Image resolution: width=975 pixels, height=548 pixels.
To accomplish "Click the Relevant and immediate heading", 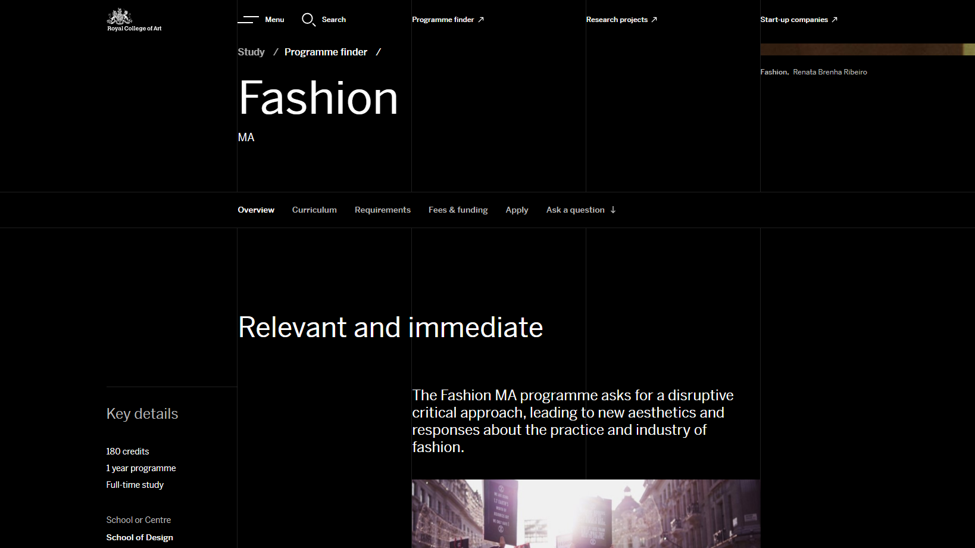I will pyautogui.click(x=390, y=327).
